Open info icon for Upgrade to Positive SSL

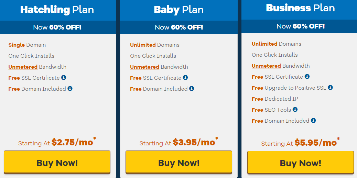pyautogui.click(x=331, y=87)
